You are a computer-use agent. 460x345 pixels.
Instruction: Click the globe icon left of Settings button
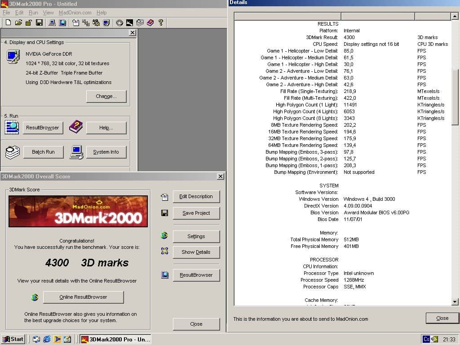pos(164,235)
